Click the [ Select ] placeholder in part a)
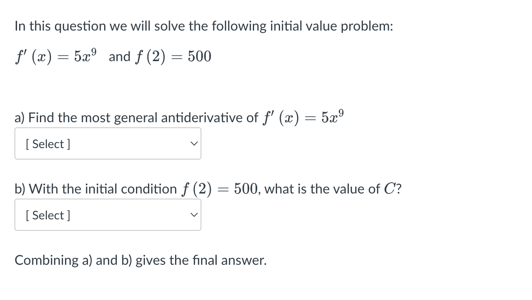The image size is (532, 300). 48,144
